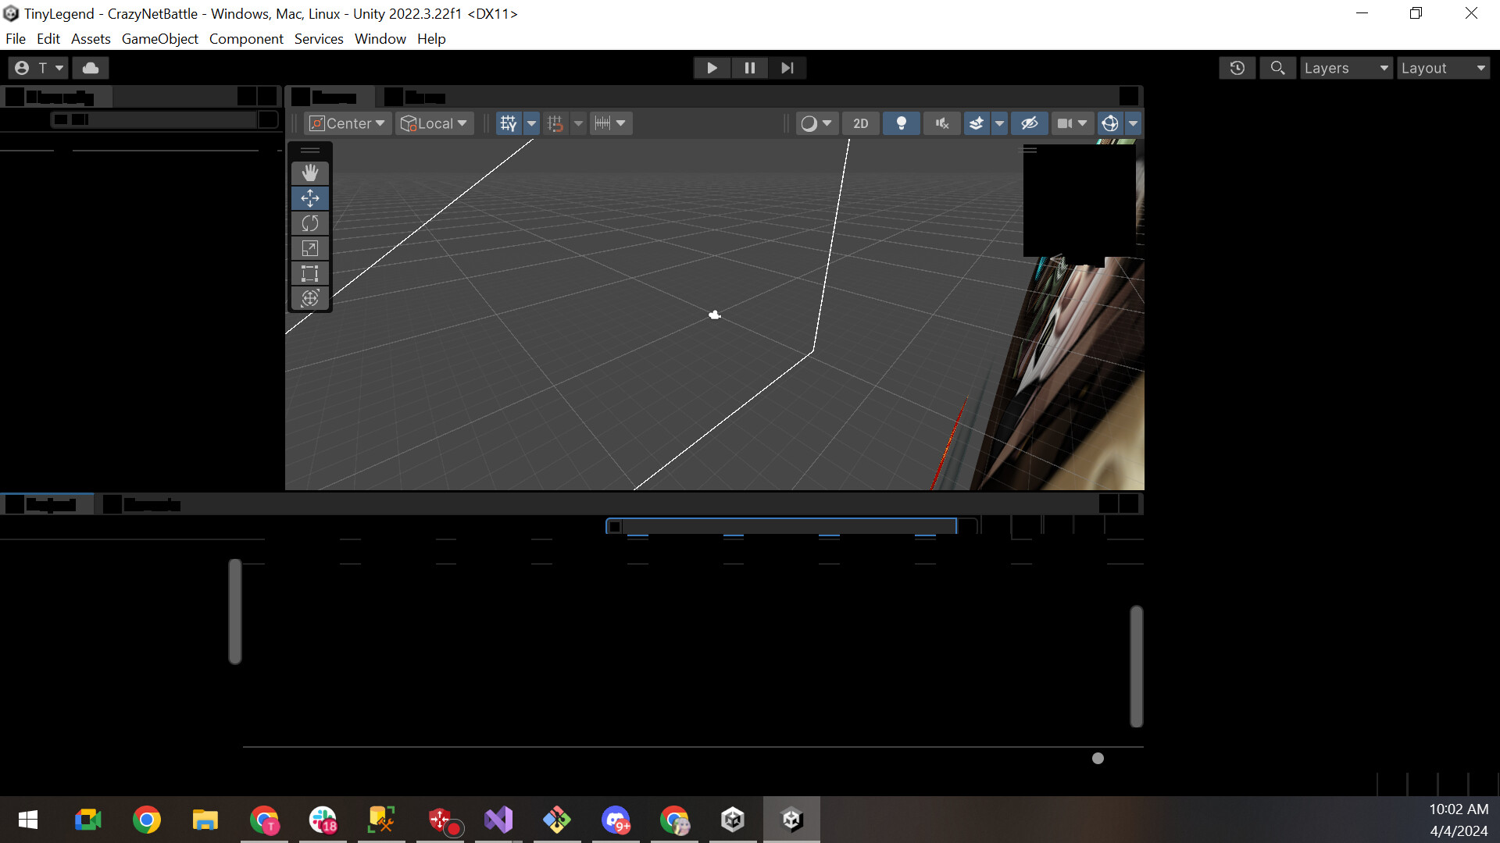Screen dimensions: 1500x843
Task: Select the Rotate tool
Action: (x=310, y=223)
